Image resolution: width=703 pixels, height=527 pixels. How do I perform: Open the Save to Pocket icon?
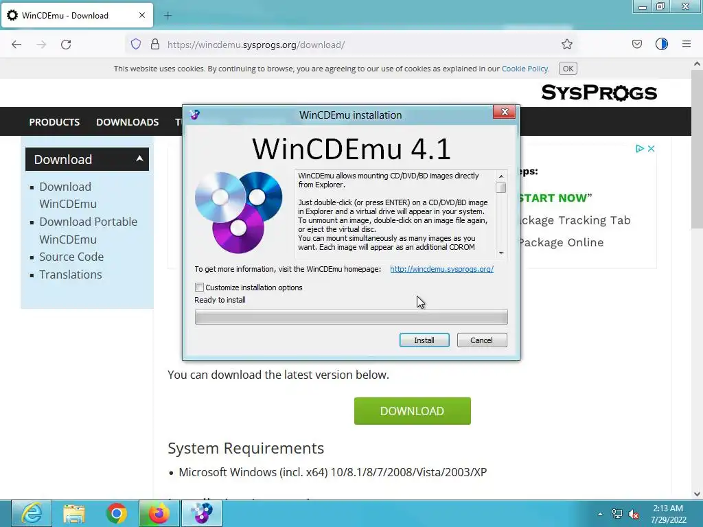tap(636, 45)
